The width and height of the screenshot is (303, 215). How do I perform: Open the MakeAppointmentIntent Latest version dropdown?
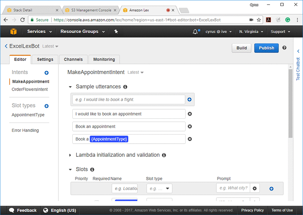[x=136, y=72]
